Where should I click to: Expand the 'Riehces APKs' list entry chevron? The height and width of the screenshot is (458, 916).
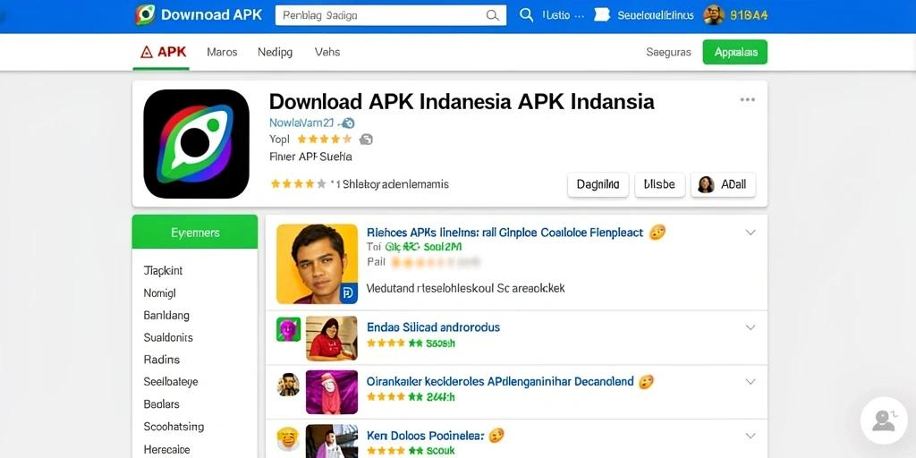(x=751, y=233)
